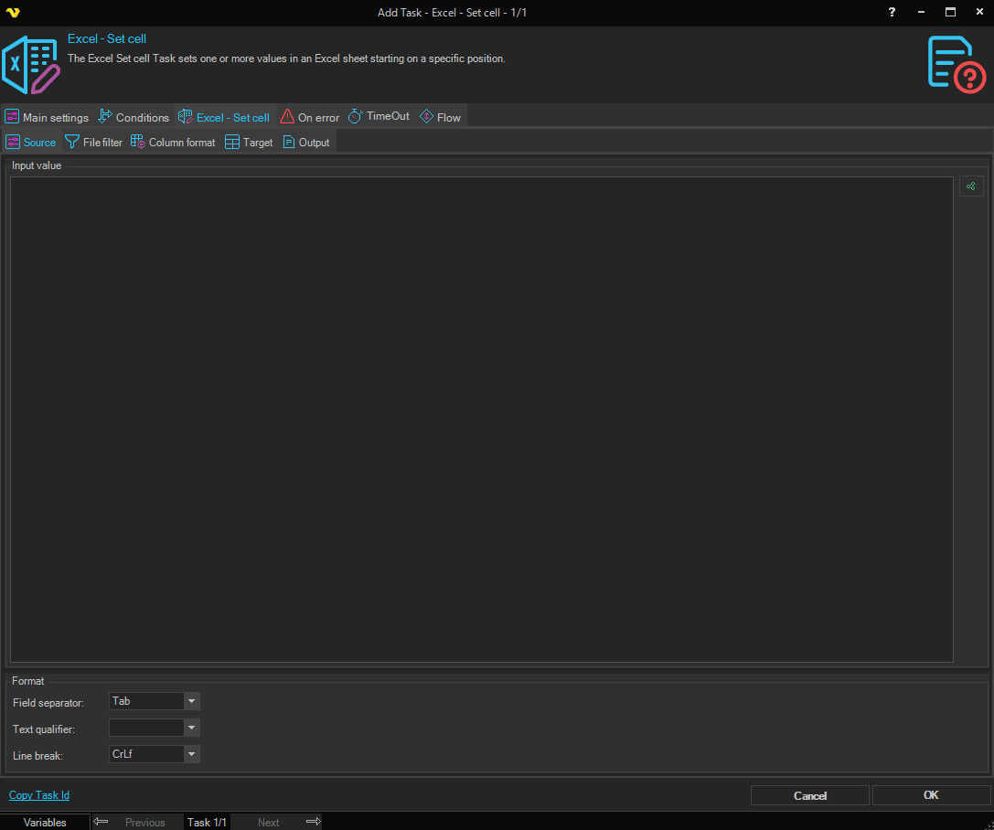This screenshot has width=994, height=830.
Task: Expand the Field separator dropdown
Action: click(x=191, y=702)
